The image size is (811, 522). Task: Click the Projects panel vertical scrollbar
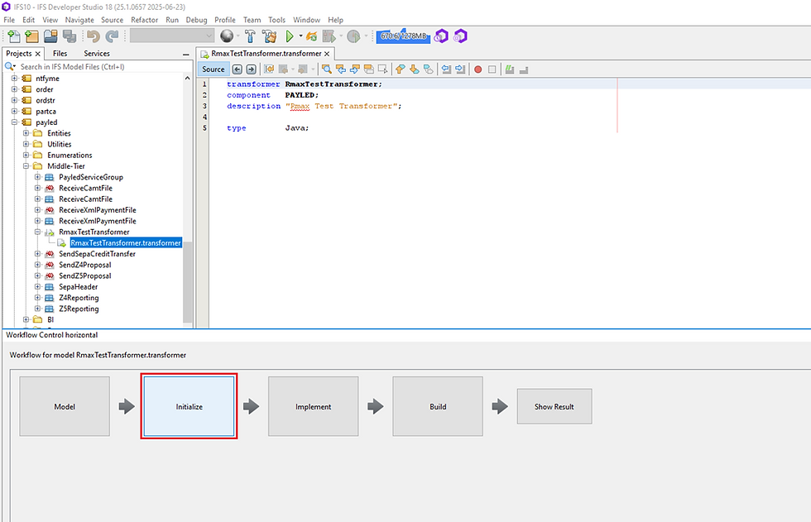click(187, 281)
